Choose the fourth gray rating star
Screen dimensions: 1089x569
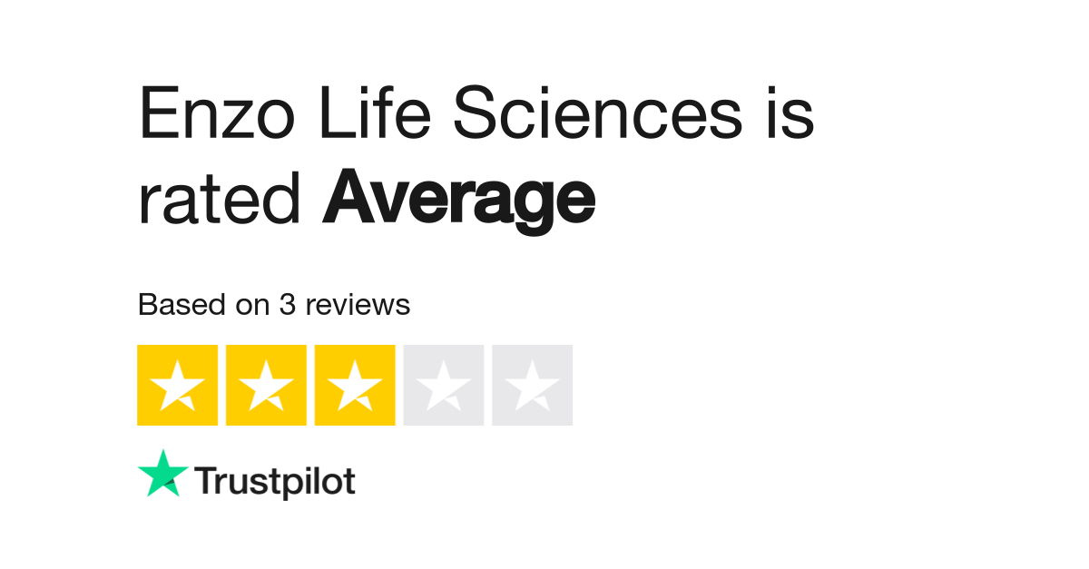[444, 385]
